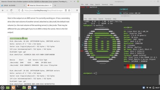The image size is (160, 90).
Task: Close the GRUB - ArchWiki tab
Action: click(x=24, y=5)
